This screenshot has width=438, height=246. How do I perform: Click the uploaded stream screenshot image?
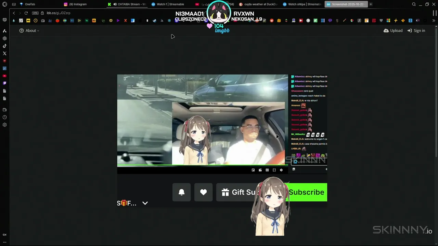click(222, 141)
